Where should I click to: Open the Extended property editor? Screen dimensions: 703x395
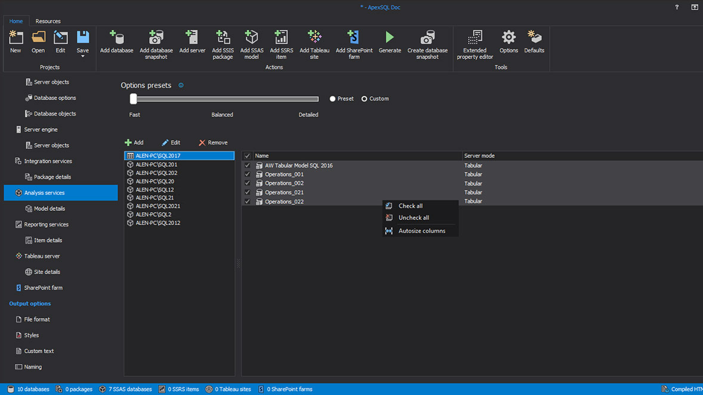pyautogui.click(x=475, y=45)
